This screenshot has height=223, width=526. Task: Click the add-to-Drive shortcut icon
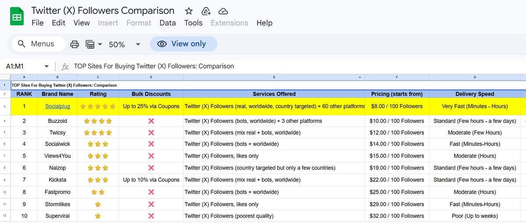pyautogui.click(x=206, y=11)
